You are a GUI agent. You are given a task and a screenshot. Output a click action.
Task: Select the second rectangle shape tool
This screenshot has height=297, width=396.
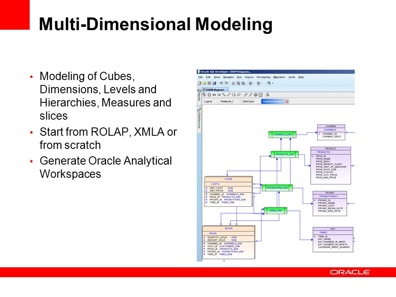click(219, 95)
